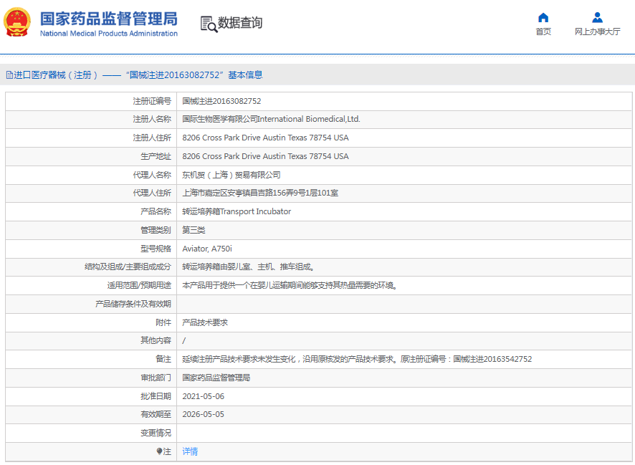Screen dimensions: 635x465
Task: Go to 首页 text label
Action: [x=543, y=32]
